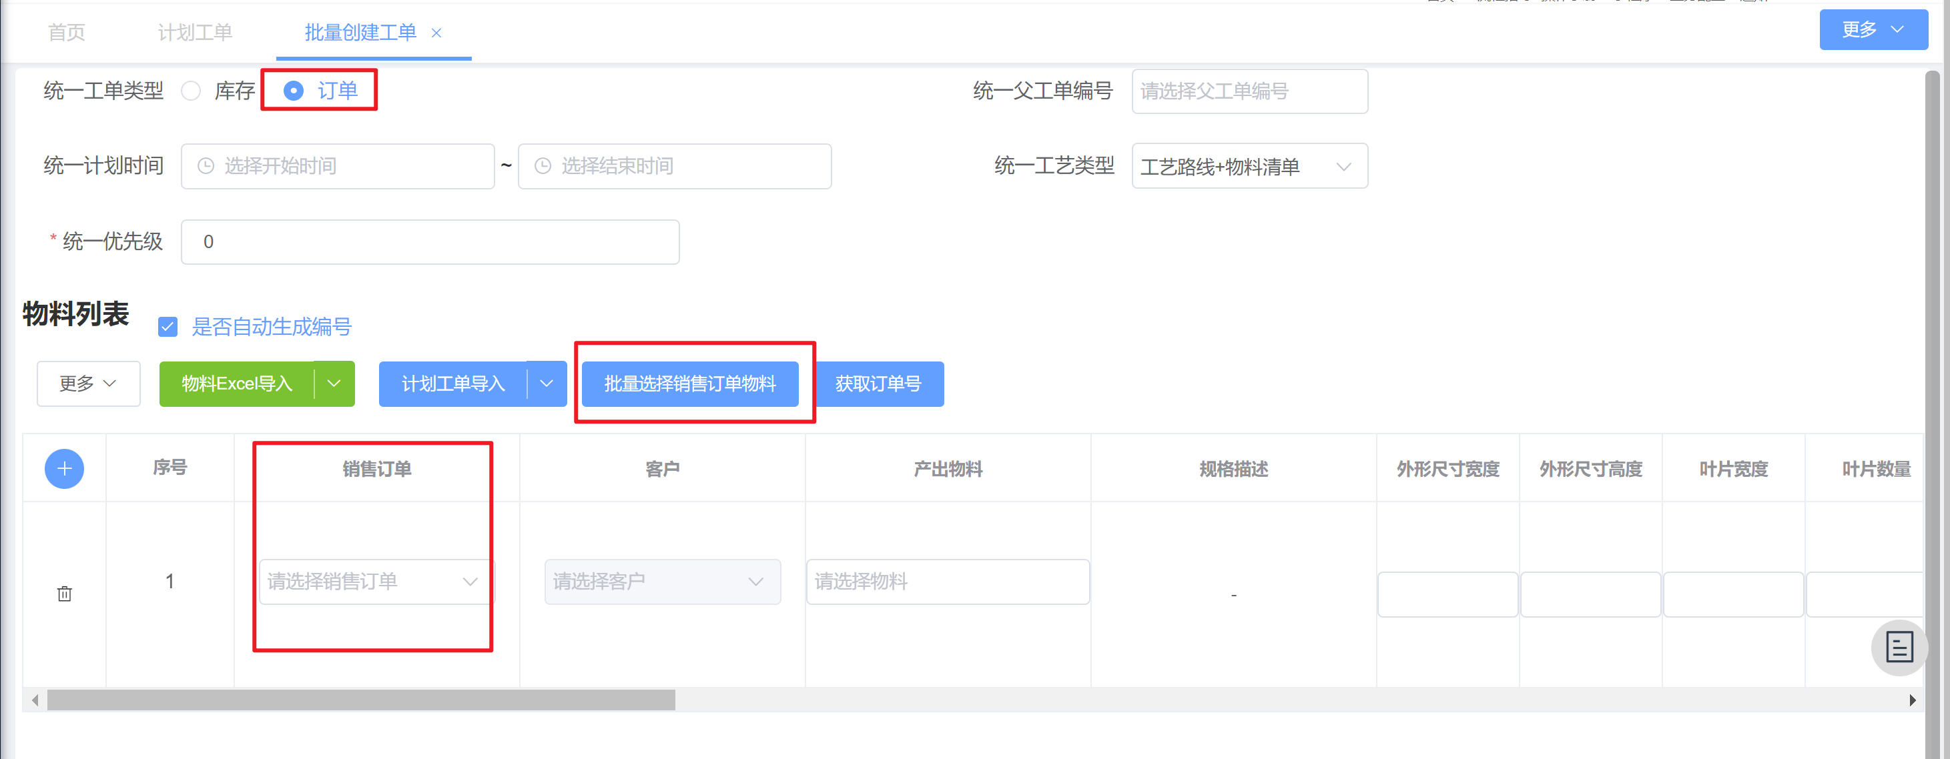
Task: Toggle the 是否自动生成编号 checkbox
Action: 168,327
